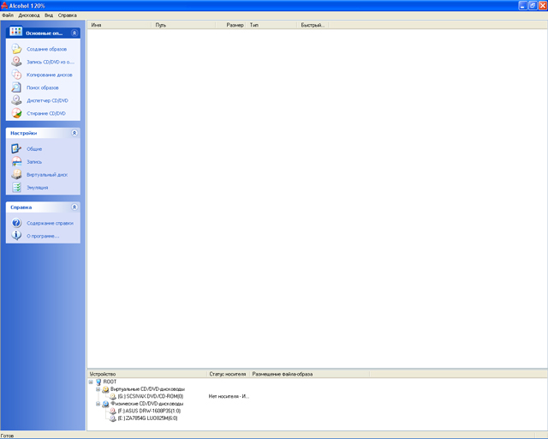The image size is (548, 439).
Task: Open the Файл menu
Action: pyautogui.click(x=8, y=15)
